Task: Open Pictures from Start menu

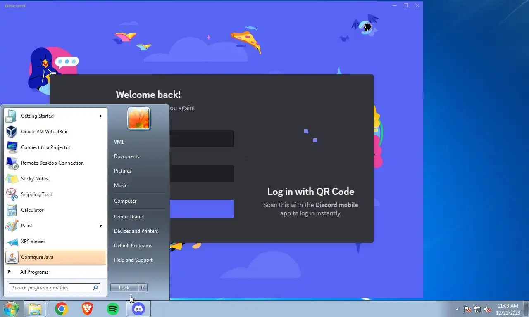Action: 123,171
